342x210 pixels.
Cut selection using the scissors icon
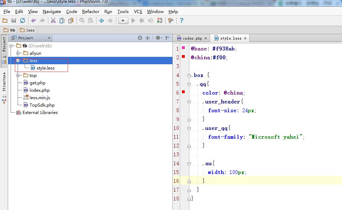pyautogui.click(x=53, y=20)
